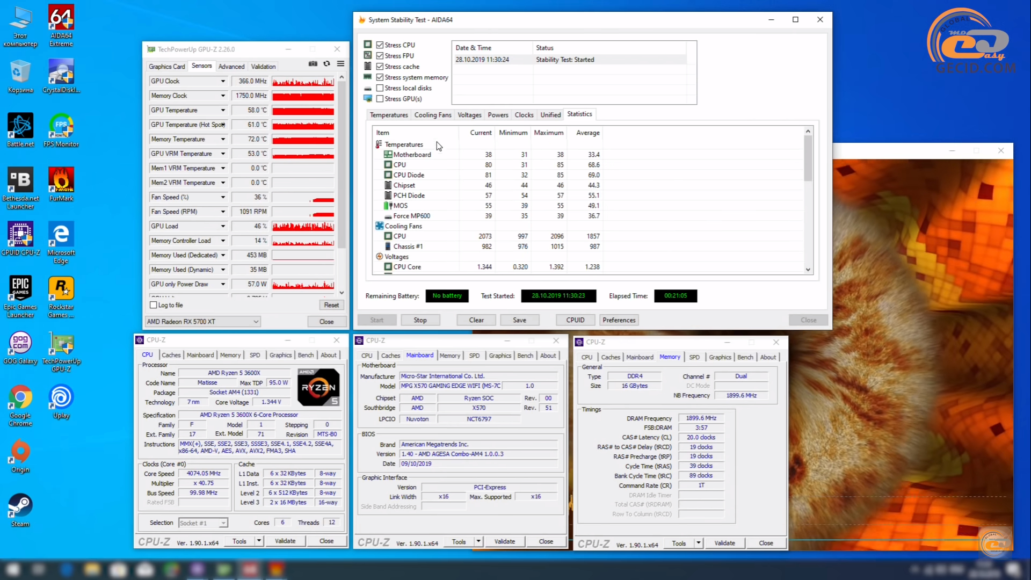Open FPS Monitor desktop icon

[61, 130]
